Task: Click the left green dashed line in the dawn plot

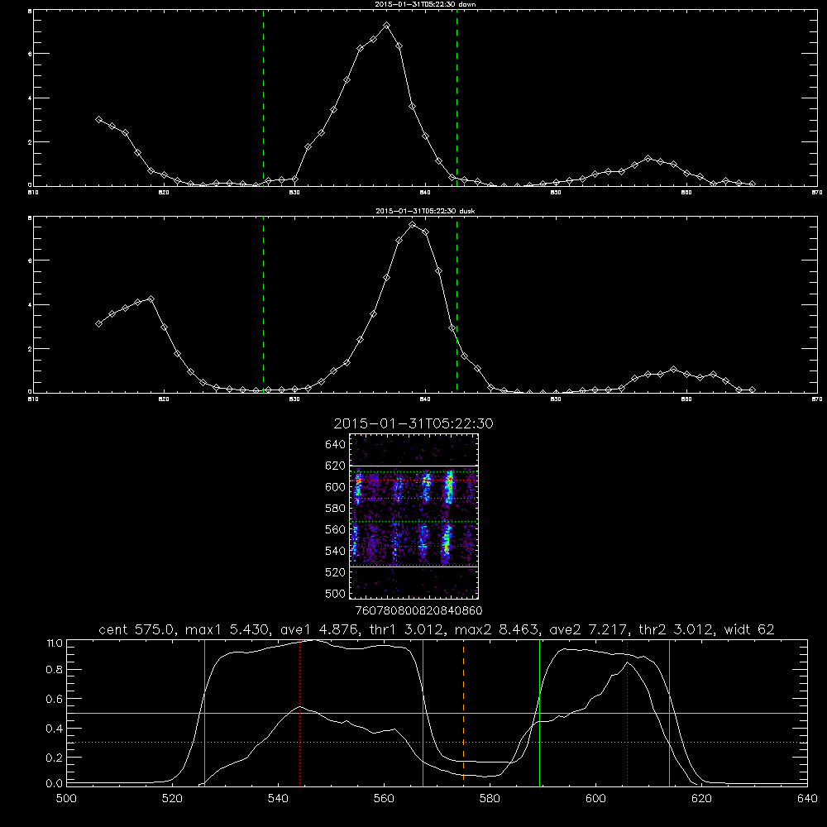Action: (263, 98)
